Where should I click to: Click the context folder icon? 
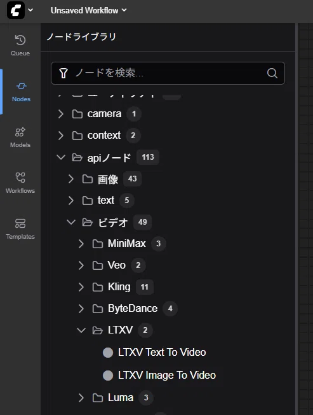(x=77, y=136)
